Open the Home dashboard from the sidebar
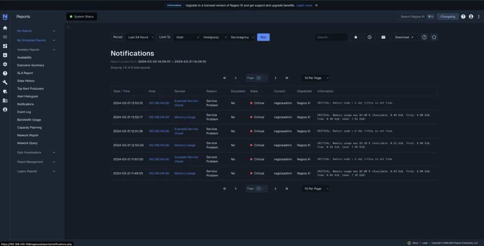This screenshot has width=484, height=246. click(5, 28)
